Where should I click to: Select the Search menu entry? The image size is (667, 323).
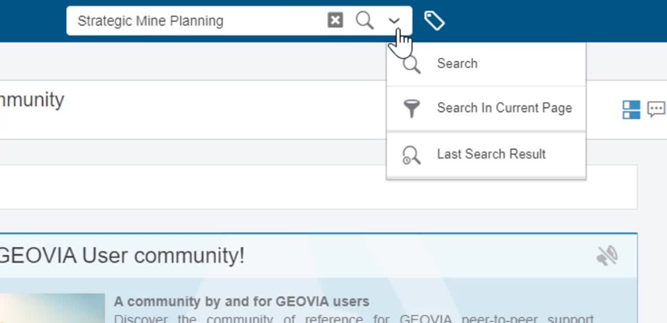tap(457, 64)
